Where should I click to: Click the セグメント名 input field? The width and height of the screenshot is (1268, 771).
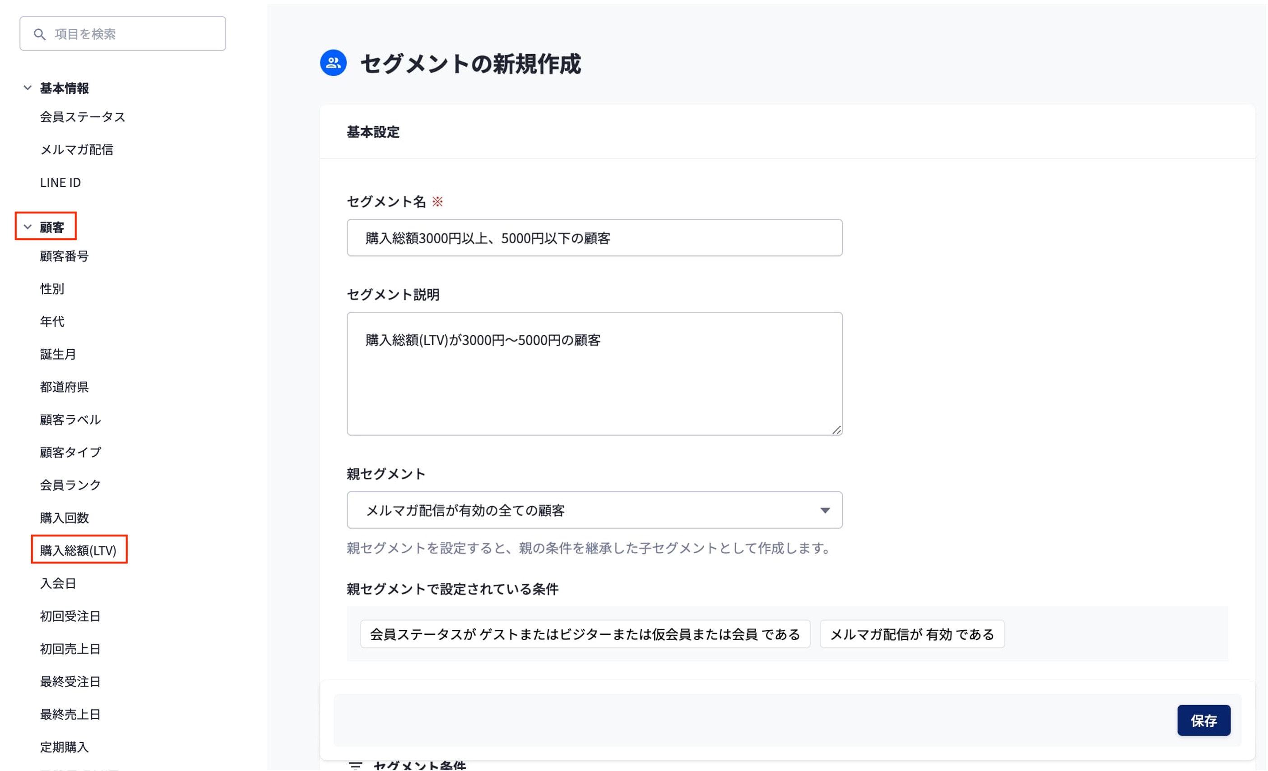595,238
